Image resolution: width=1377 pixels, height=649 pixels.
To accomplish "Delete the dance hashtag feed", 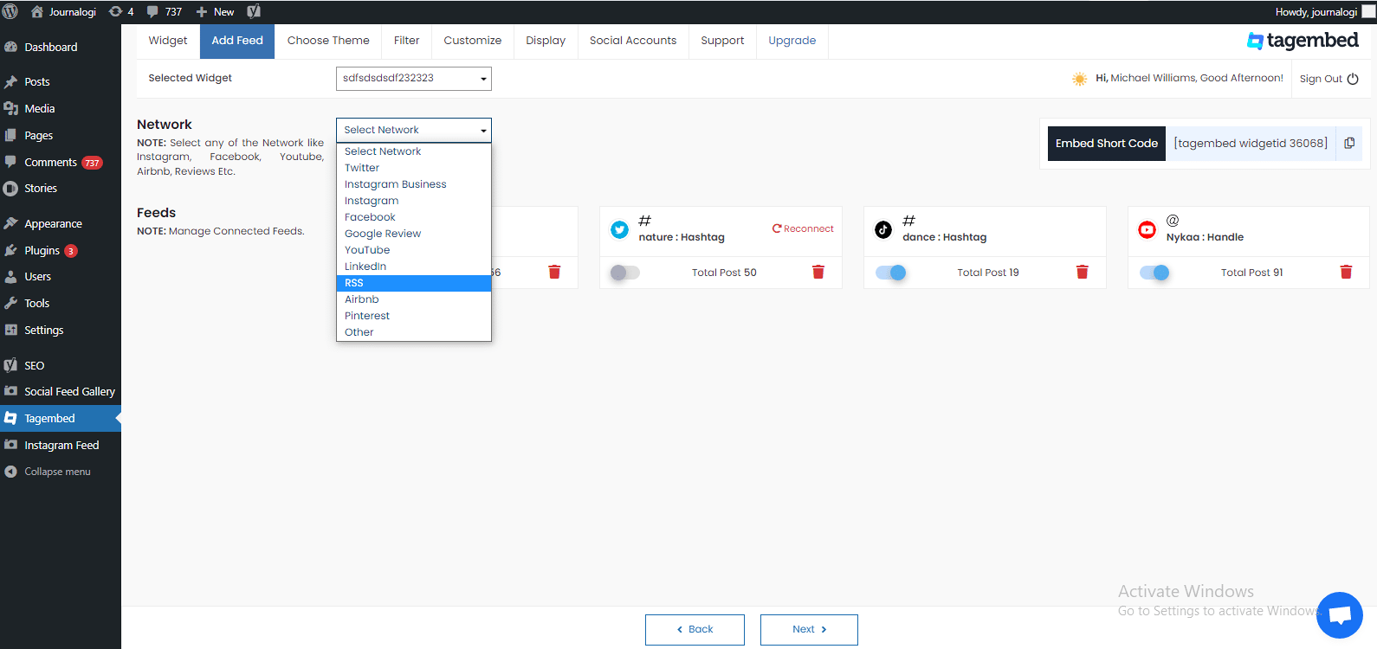I will pos(1082,272).
